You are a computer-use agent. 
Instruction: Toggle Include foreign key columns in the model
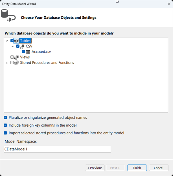6,125
